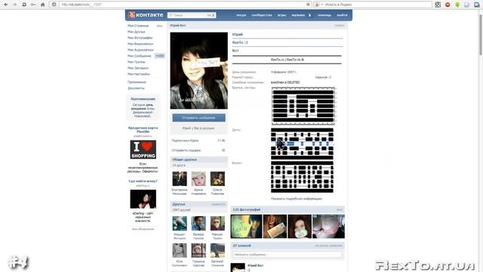Image resolution: width=483 pixels, height=272 pixels.
Task: Open Мои Группы in sidebar
Action: tap(136, 62)
